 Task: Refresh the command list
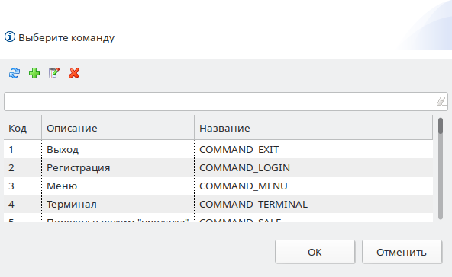tap(15, 73)
